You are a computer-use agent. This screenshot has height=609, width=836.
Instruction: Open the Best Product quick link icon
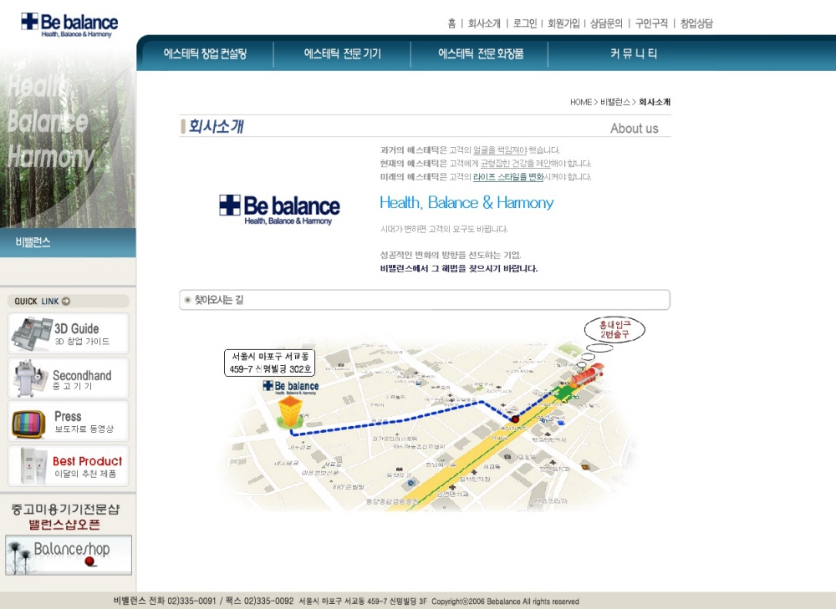click(x=28, y=466)
